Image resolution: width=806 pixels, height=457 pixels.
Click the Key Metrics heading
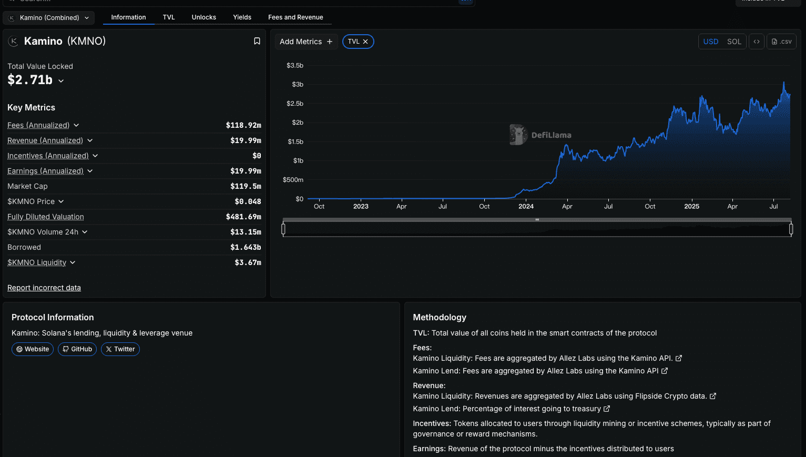31,108
